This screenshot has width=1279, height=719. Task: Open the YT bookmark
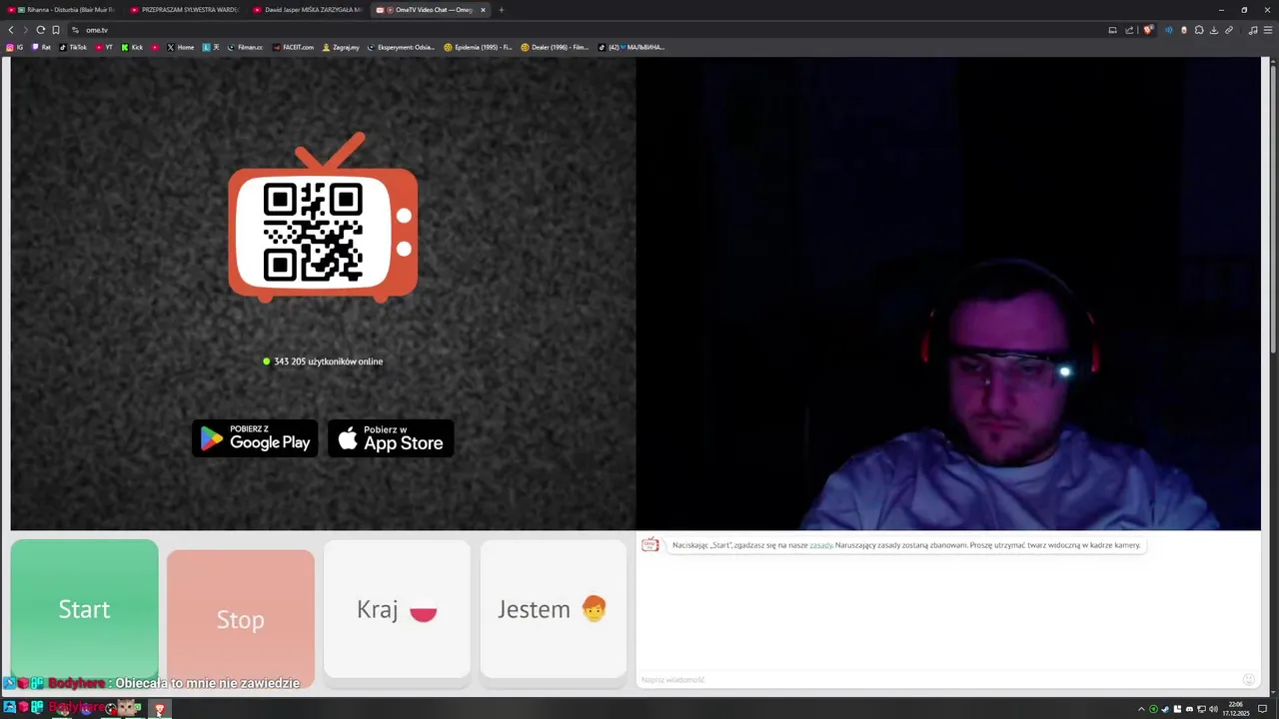click(105, 47)
